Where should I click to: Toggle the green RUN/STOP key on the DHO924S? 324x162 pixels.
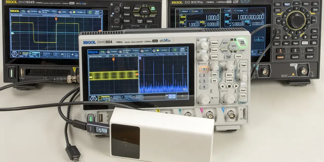click(x=153, y=8)
